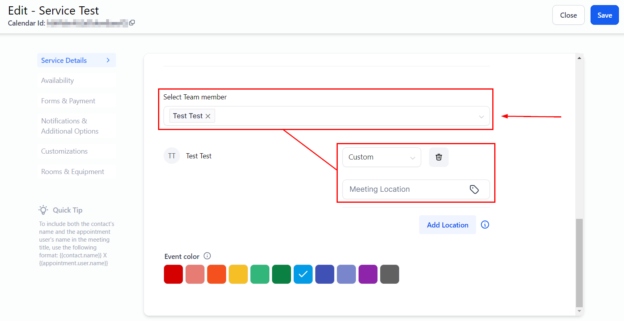Click the Add Location button
624x321 pixels.
point(447,225)
